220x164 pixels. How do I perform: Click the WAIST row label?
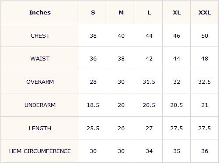tap(40, 59)
